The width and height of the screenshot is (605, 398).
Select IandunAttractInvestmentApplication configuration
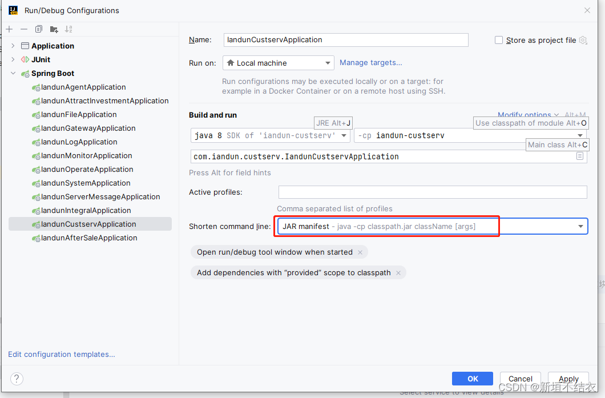point(104,100)
